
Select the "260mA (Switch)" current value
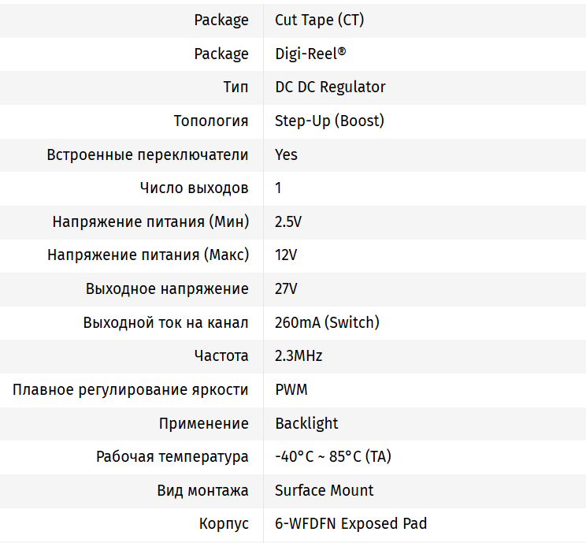(x=327, y=322)
